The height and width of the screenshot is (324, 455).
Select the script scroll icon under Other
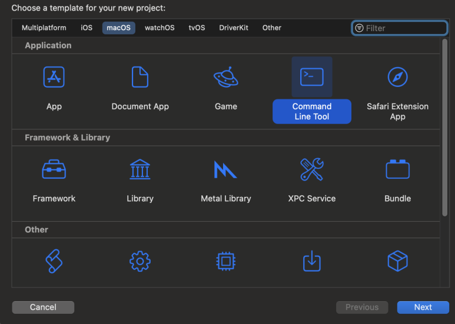(x=54, y=261)
